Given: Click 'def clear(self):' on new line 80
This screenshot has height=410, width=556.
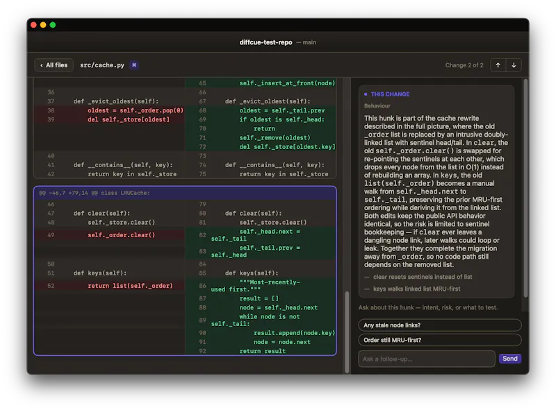Looking at the screenshot, I should 253,214.
